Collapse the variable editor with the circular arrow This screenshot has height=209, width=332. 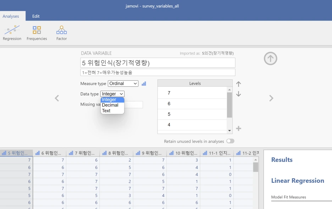tap(270, 58)
